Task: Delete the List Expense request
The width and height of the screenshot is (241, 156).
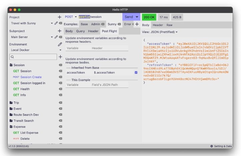Action: [x=61, y=133]
